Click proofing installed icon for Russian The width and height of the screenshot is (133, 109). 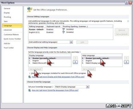click(x=64, y=29)
